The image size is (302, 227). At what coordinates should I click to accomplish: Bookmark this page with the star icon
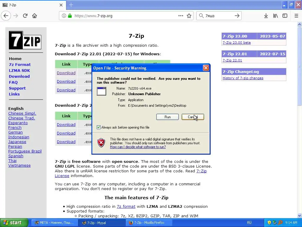click(x=189, y=16)
